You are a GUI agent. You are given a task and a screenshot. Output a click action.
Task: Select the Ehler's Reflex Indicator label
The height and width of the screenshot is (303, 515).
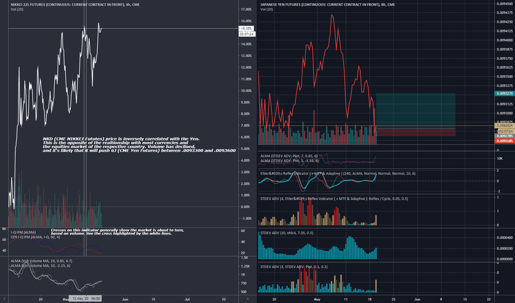click(338, 174)
